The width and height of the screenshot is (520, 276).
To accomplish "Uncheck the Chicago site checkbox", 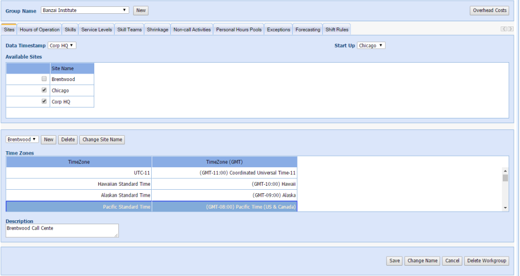I will click(44, 90).
